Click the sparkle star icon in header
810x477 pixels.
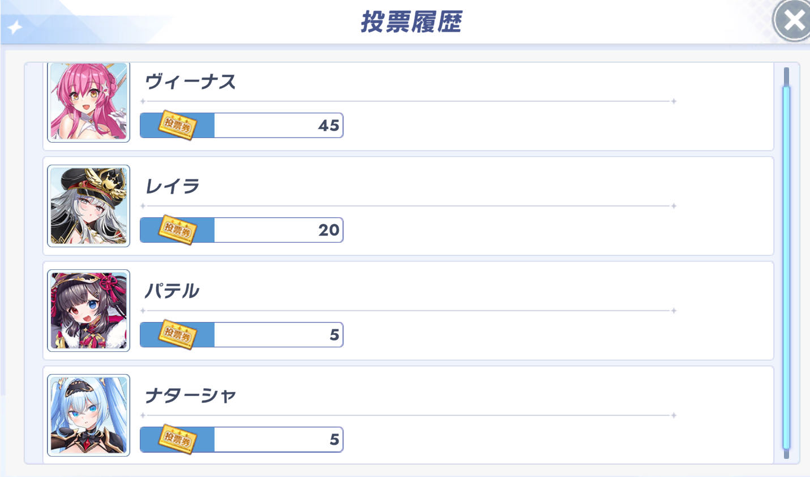pos(15,27)
